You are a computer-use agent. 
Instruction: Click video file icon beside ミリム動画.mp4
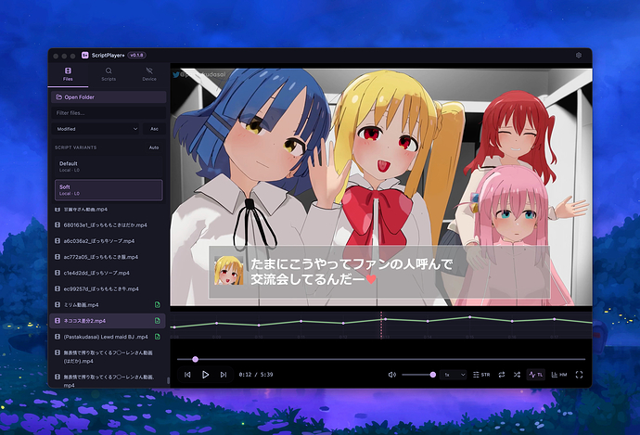[58, 305]
